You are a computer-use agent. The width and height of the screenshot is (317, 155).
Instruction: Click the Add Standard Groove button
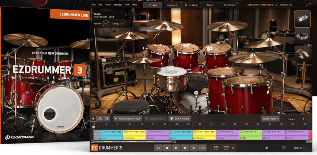128,119
